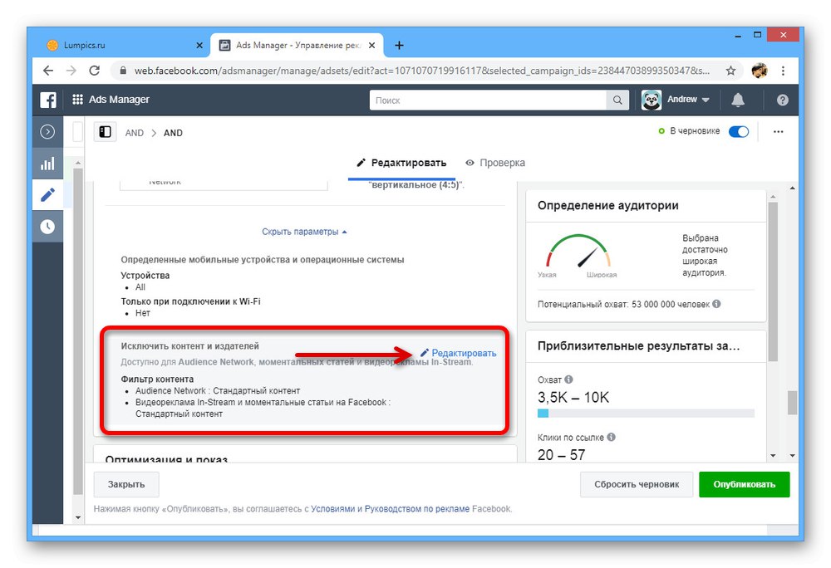The height and width of the screenshot is (568, 831).
Task: Click the 3,5K – 10K reach value
Action: (573, 397)
